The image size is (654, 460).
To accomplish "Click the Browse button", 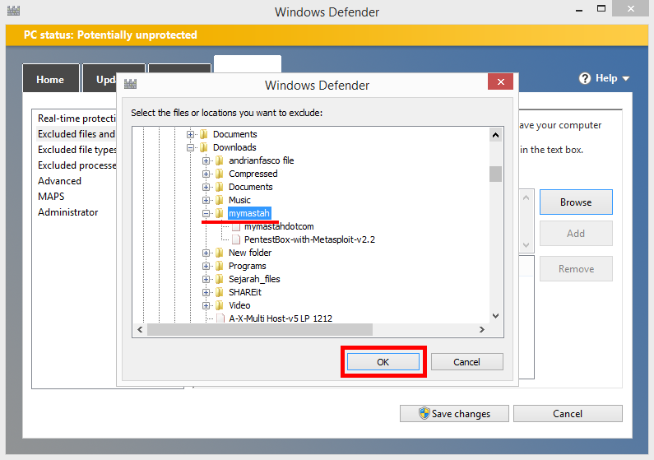I will 576,202.
